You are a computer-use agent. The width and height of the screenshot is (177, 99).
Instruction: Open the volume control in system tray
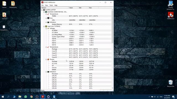[155, 97]
